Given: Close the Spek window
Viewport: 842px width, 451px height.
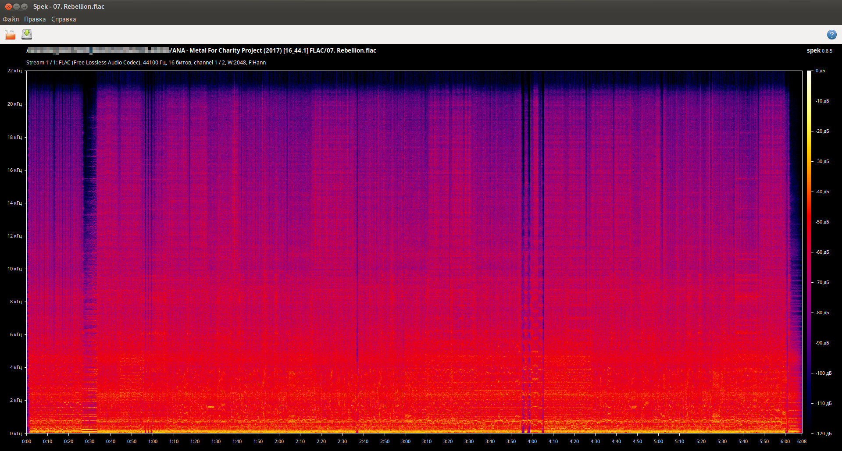Looking at the screenshot, I should pyautogui.click(x=8, y=7).
